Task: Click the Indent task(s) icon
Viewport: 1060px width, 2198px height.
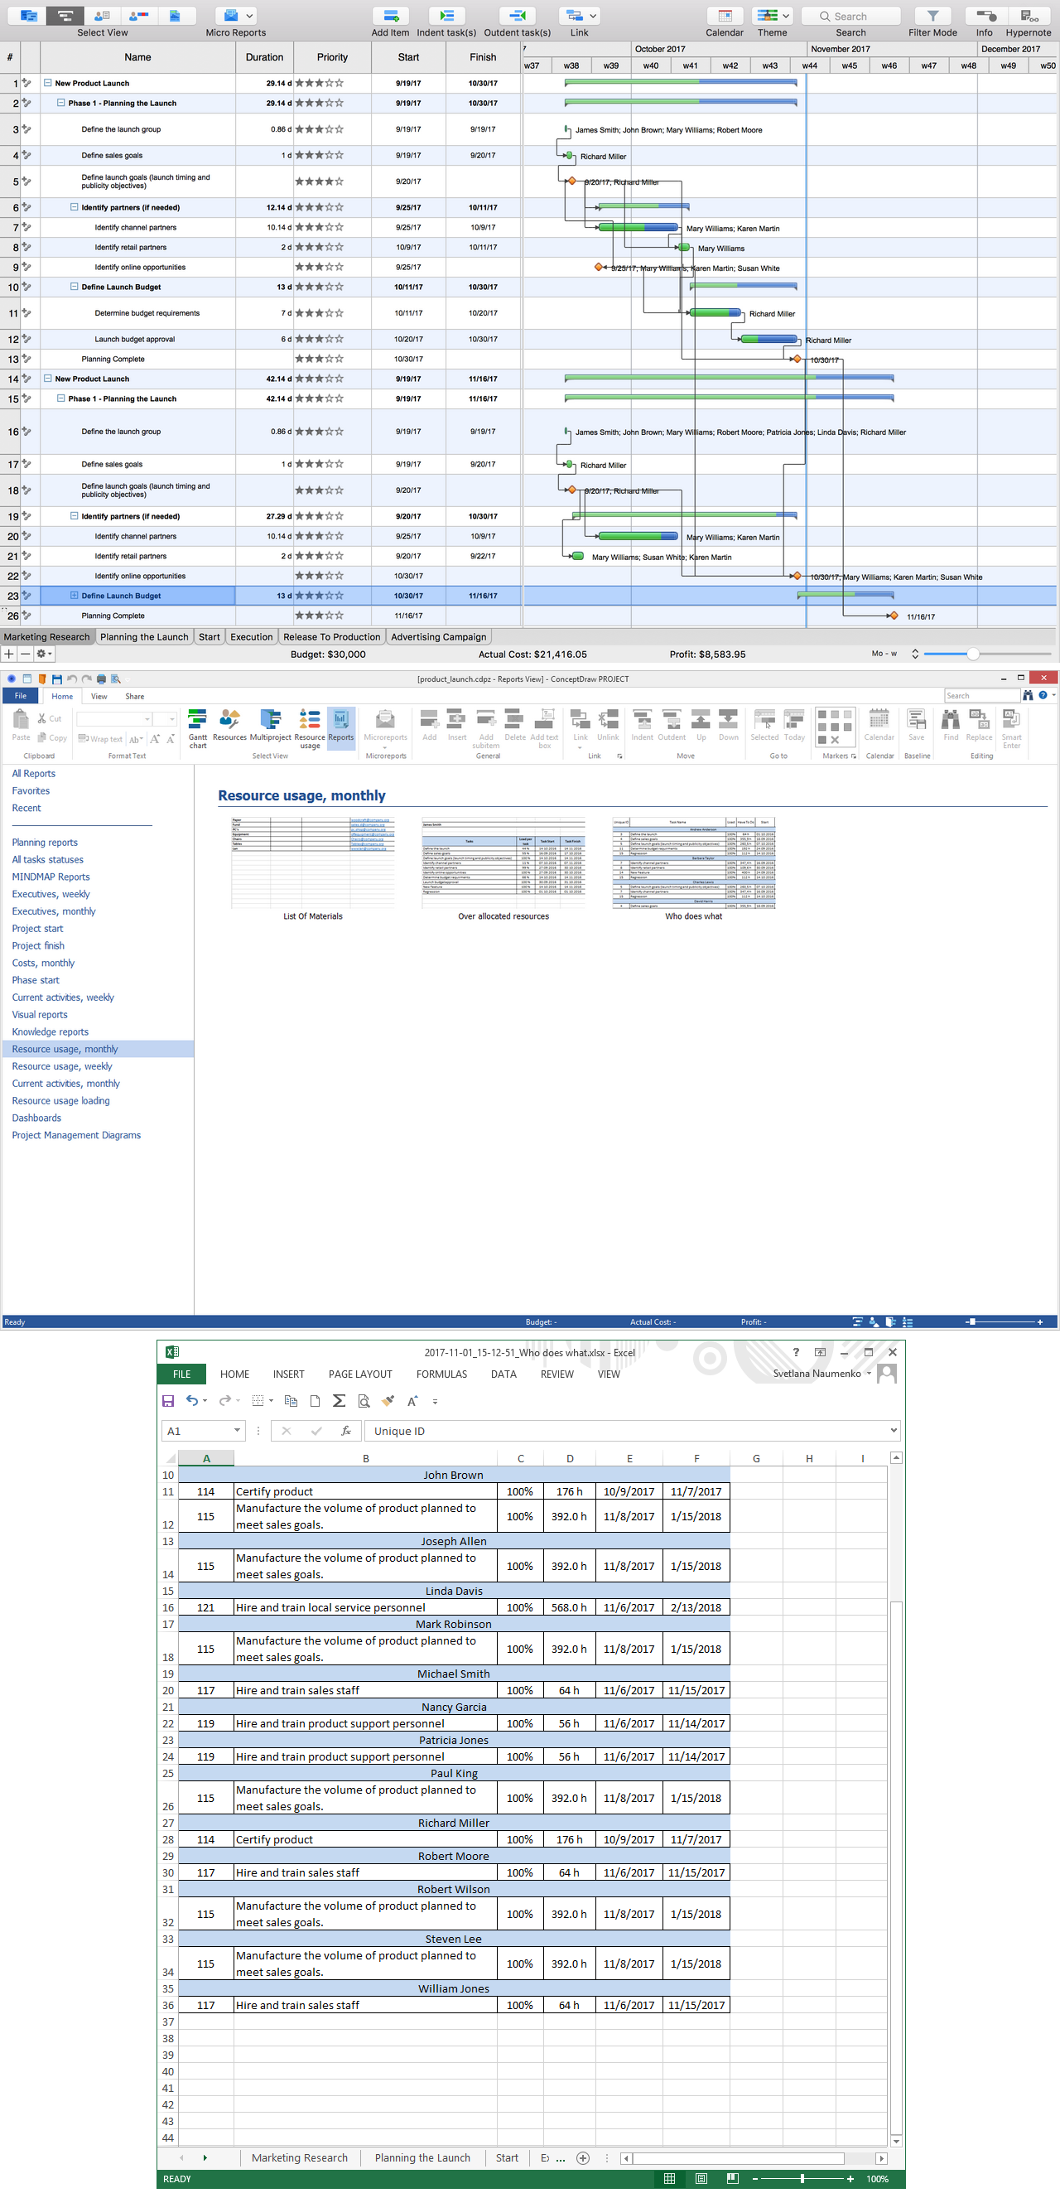Action: pos(446,16)
